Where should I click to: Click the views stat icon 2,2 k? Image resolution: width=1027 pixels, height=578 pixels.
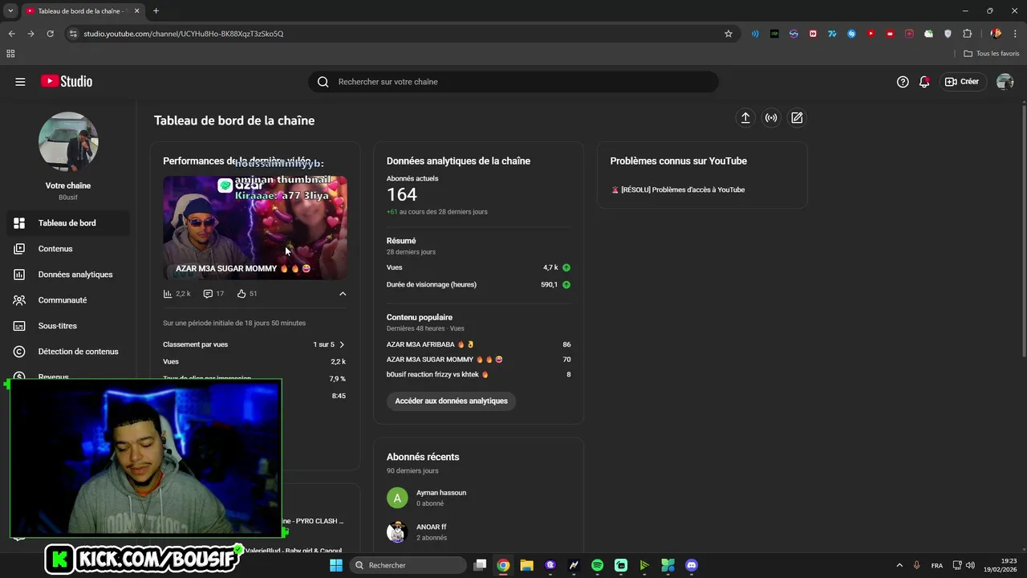coord(168,294)
